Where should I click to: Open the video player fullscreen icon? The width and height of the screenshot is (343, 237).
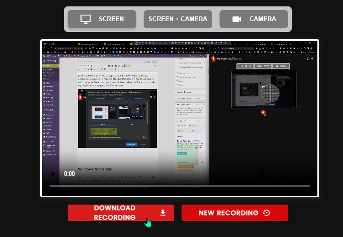(284, 174)
